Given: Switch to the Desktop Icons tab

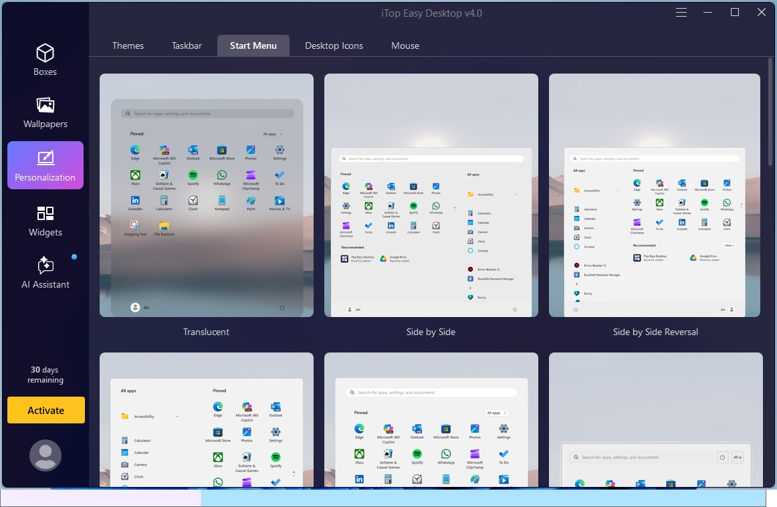Looking at the screenshot, I should [334, 45].
